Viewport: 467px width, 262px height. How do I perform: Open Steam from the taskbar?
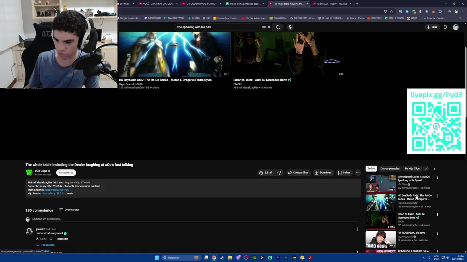click(x=221, y=258)
